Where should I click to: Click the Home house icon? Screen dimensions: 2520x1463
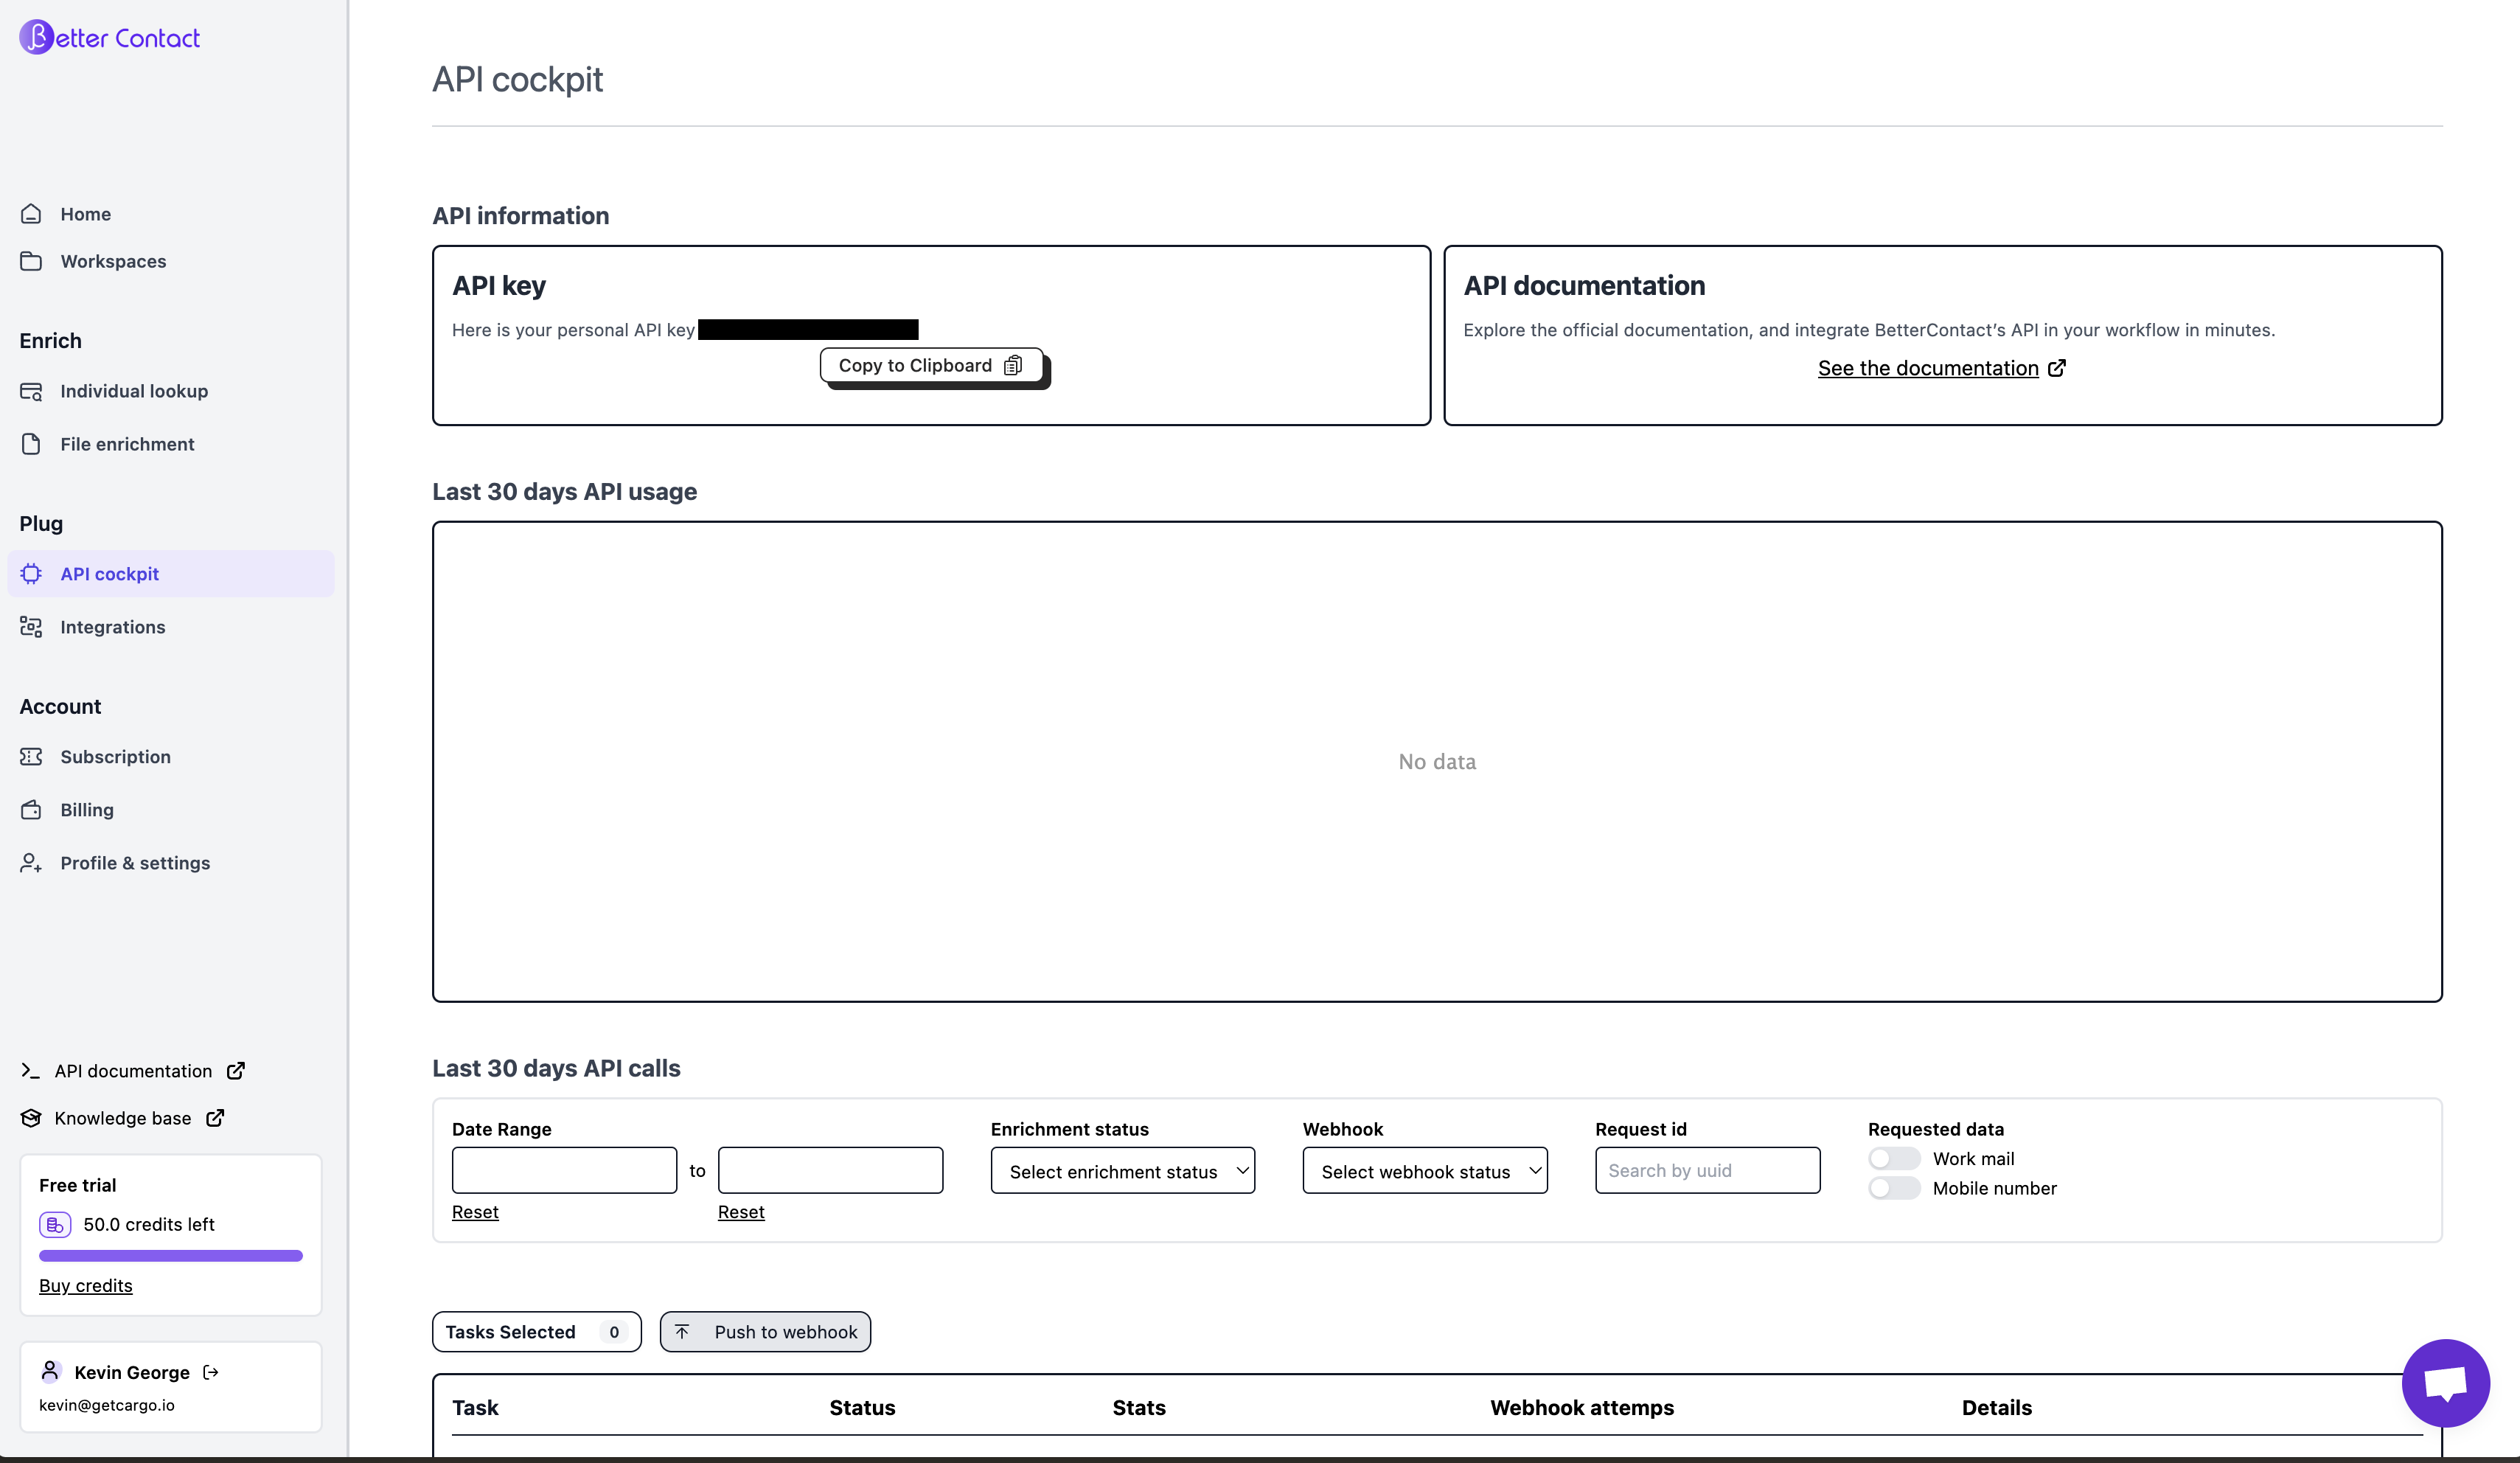coord(31,214)
